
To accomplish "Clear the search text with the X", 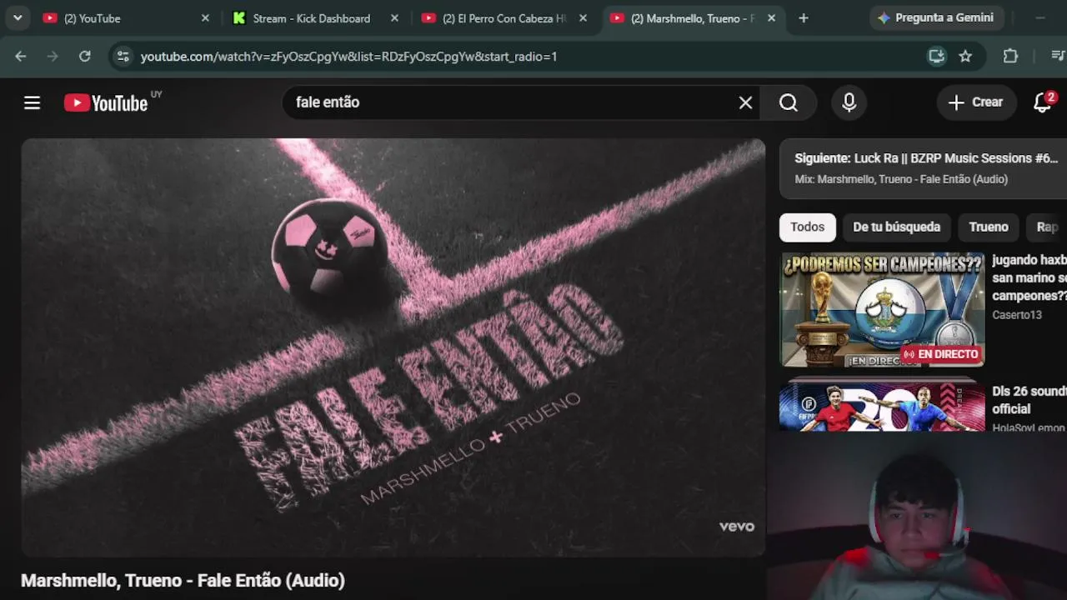I will tap(745, 102).
